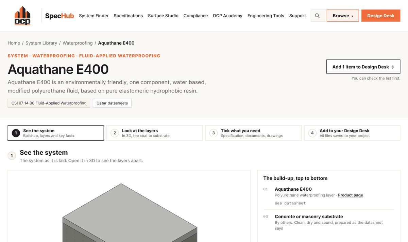Select step 1 circle badge in stepper
Viewport: 408px width, 242px height.
click(x=16, y=133)
